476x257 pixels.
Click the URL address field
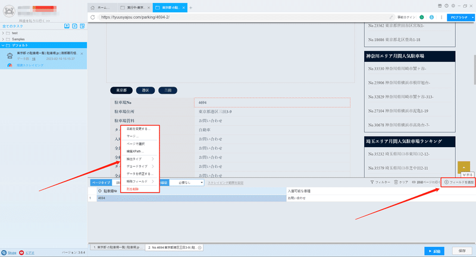click(x=243, y=17)
